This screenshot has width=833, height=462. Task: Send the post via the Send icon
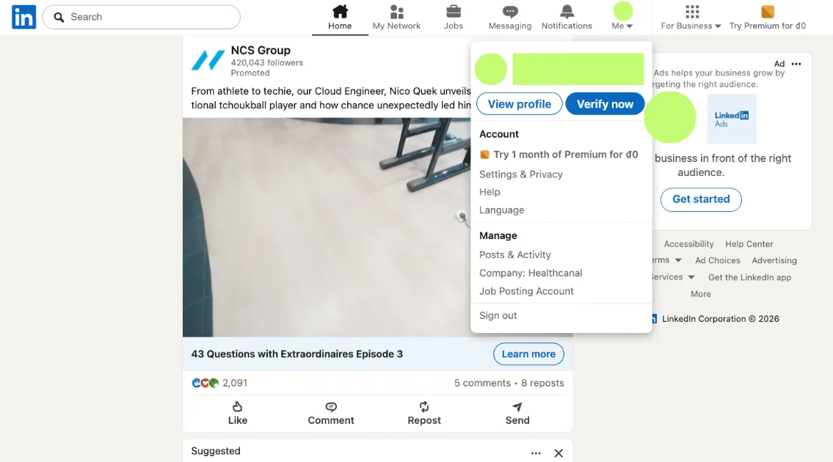pyautogui.click(x=517, y=412)
